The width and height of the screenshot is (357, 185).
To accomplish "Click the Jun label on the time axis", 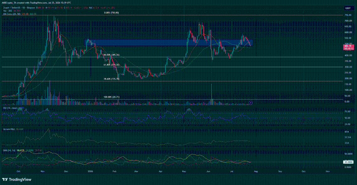I will coord(208,171).
